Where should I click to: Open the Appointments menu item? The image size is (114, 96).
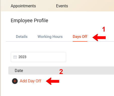click(x=23, y=6)
